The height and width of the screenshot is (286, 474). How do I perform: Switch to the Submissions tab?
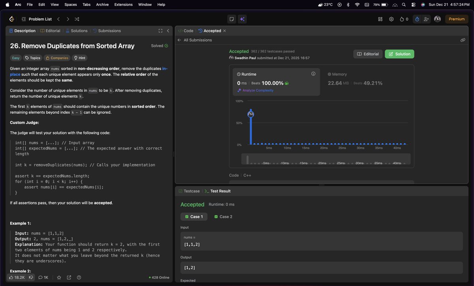107,31
